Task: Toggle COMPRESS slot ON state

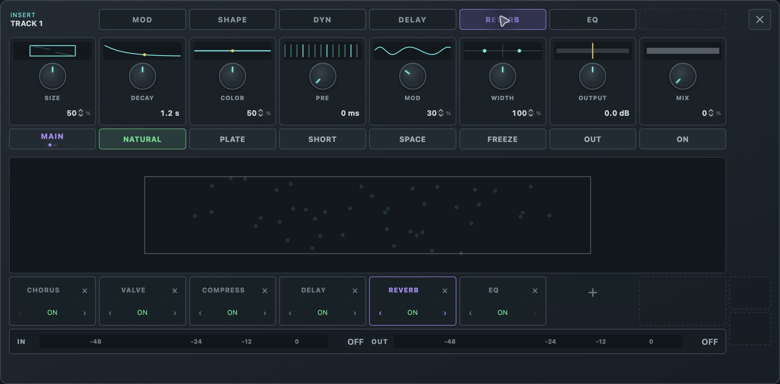Action: tap(233, 313)
